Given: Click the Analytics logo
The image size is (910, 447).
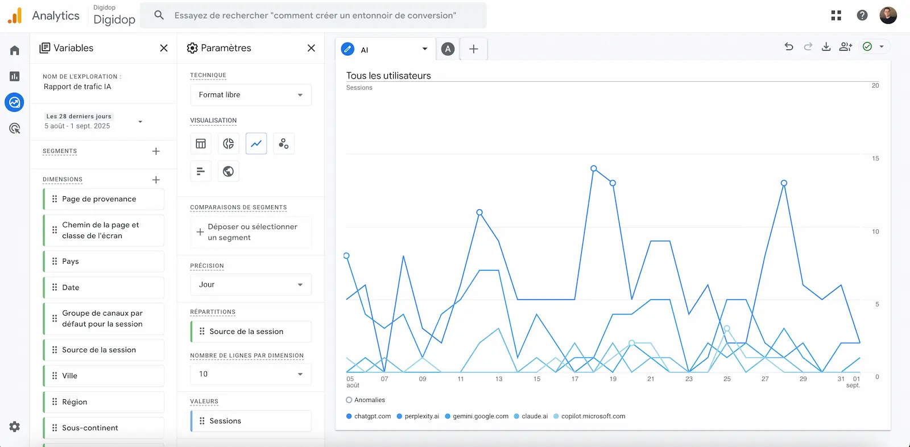Looking at the screenshot, I should coord(15,16).
